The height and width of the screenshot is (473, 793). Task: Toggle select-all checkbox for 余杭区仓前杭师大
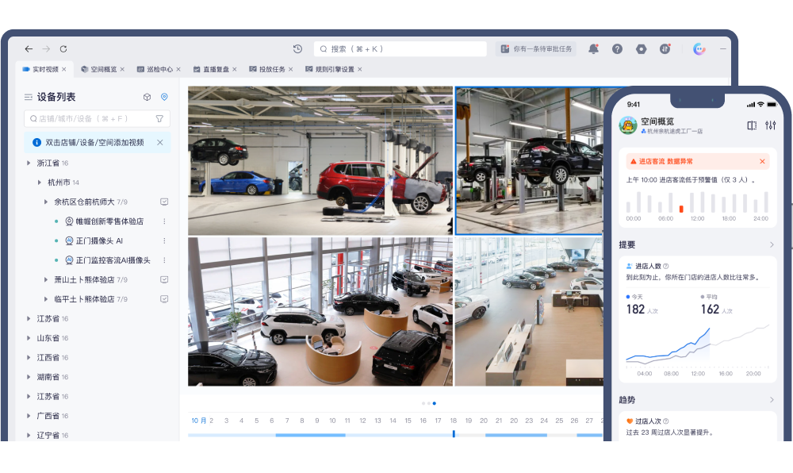pos(164,202)
